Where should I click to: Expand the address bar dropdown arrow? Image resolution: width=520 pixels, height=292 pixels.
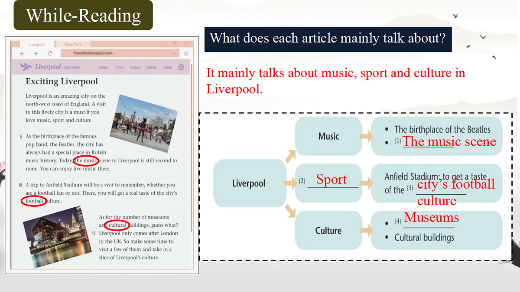coord(175,53)
